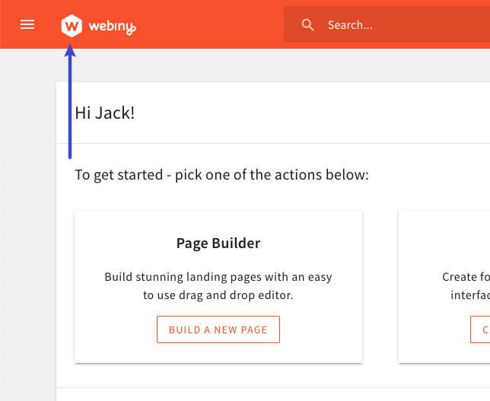
Task: Open the hamburger navigation menu
Action: [x=27, y=24]
